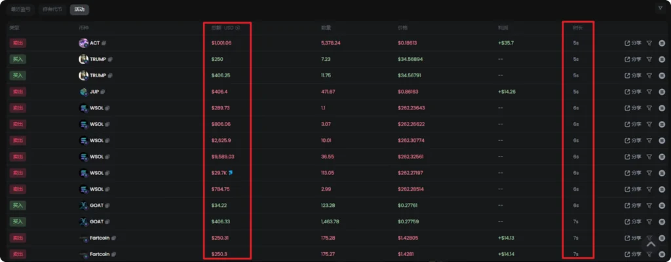This screenshot has width=671, height=262.
Task: Click the 币种 column header
Action: coord(83,28)
